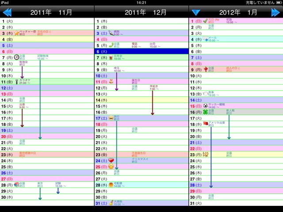Tap the green checkmark icon on January 1
This screenshot has height=212, width=283.
pos(205,21)
